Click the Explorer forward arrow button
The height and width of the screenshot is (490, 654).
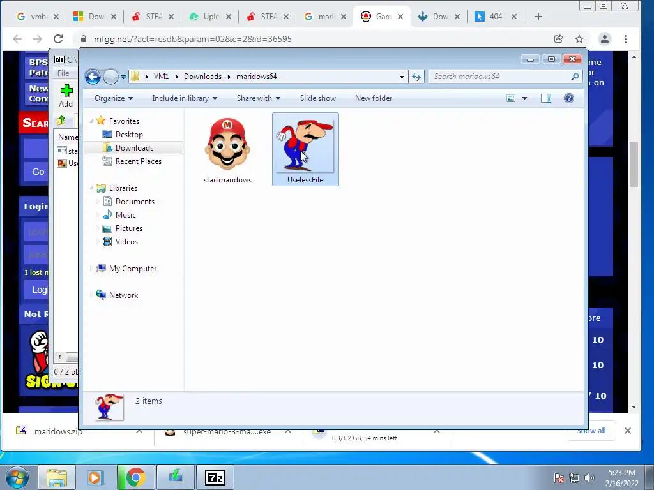pos(110,77)
